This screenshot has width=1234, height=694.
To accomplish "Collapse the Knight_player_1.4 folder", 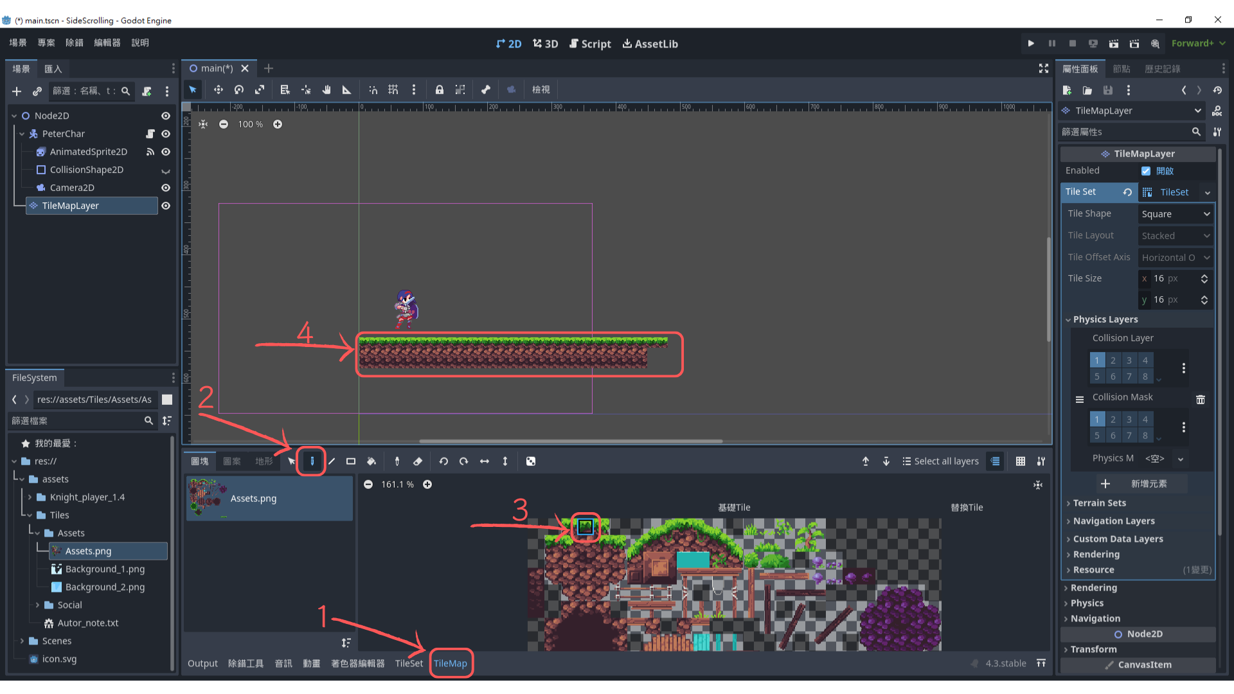I will [x=30, y=497].
